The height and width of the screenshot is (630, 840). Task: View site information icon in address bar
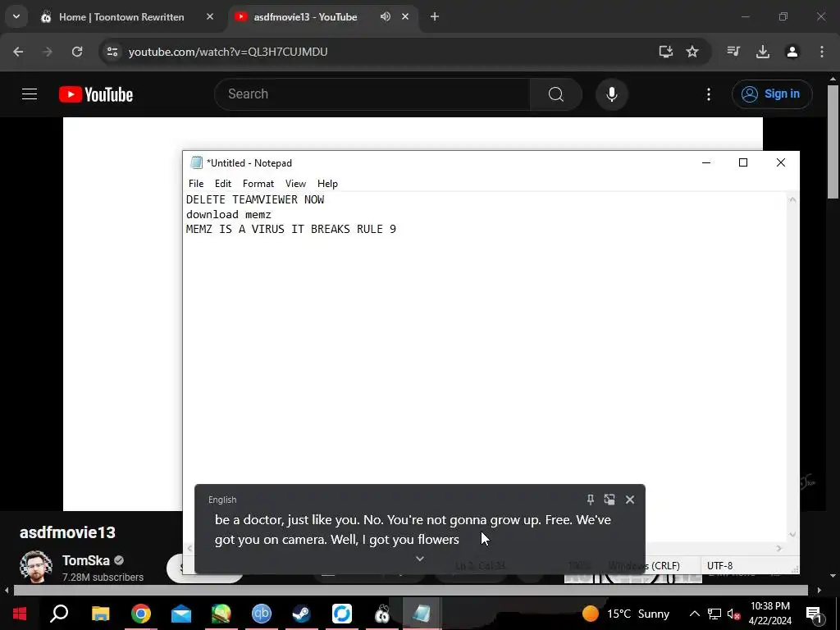(112, 52)
